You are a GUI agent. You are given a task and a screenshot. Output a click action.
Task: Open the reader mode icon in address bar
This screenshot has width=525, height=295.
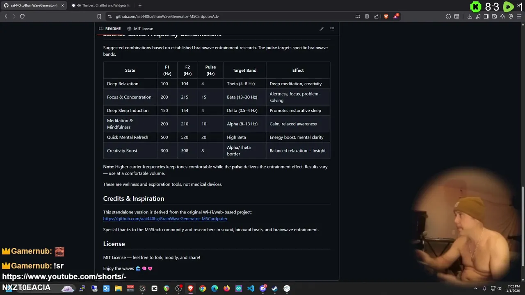[x=367, y=16]
